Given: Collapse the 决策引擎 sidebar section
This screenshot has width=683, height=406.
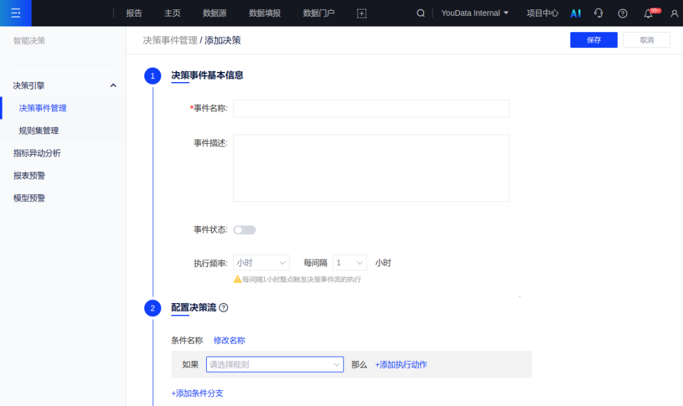Looking at the screenshot, I should [113, 85].
